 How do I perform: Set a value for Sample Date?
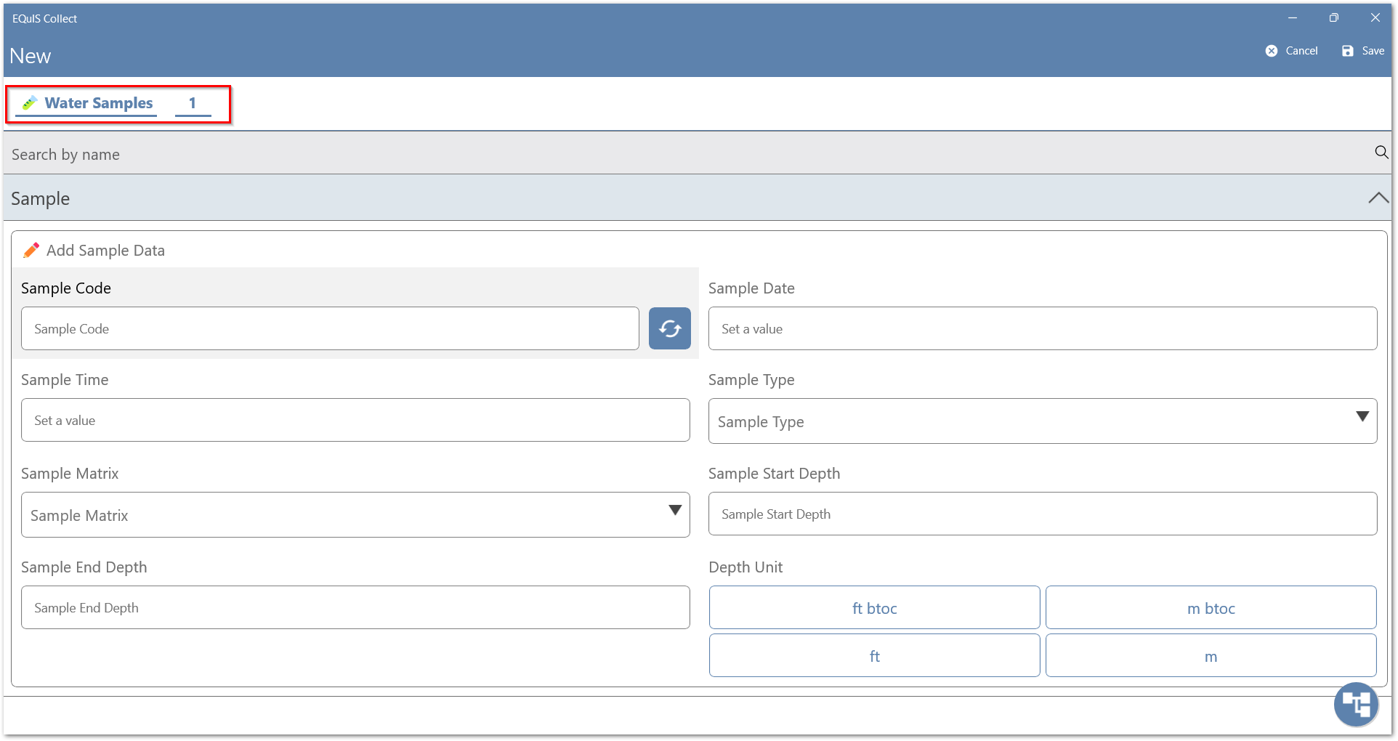(1042, 328)
